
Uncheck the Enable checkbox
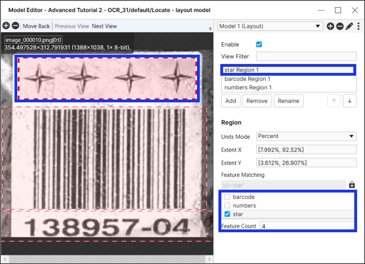click(x=259, y=44)
